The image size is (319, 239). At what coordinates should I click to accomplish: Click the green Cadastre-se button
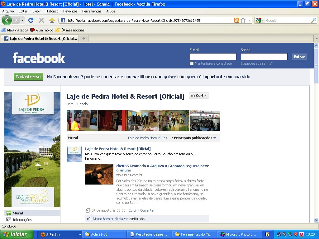pyautogui.click(x=28, y=77)
